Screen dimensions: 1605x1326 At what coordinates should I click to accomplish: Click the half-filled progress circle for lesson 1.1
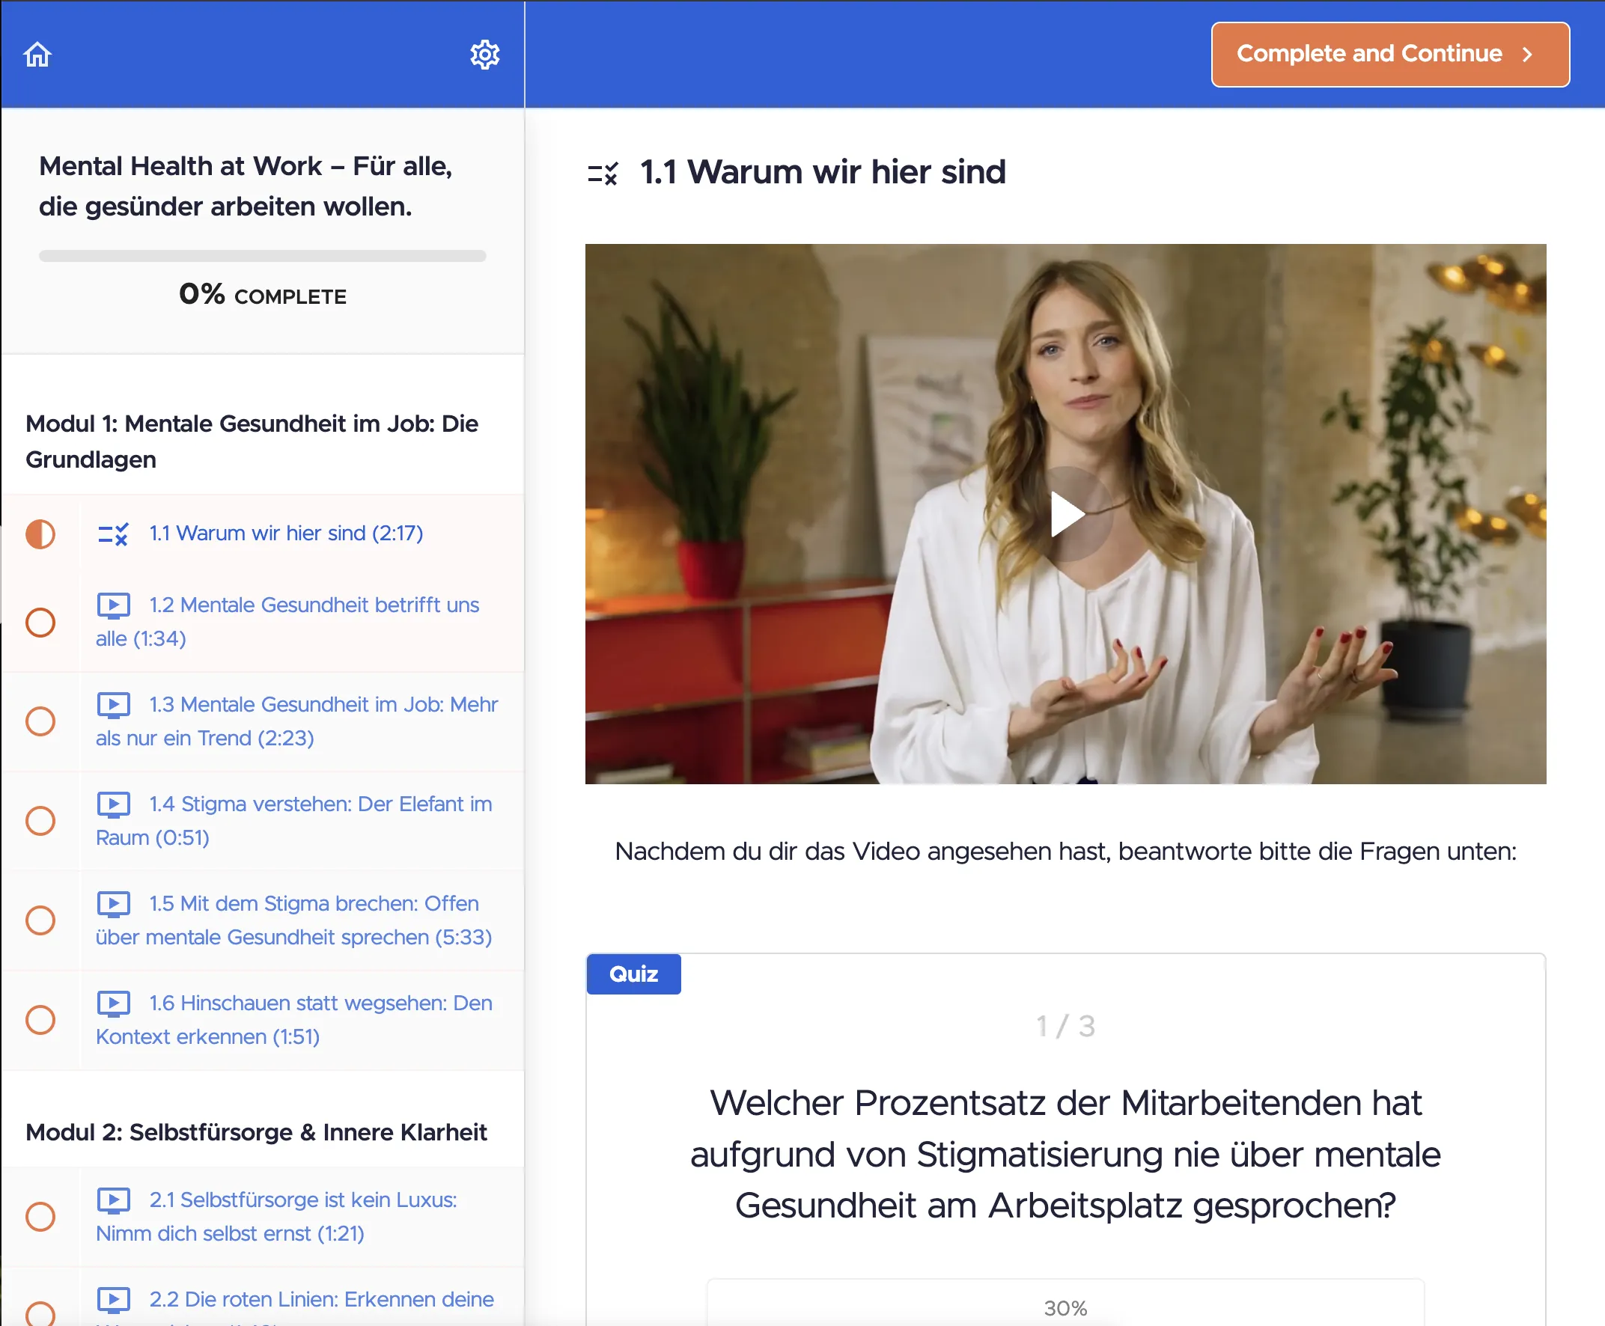click(40, 534)
